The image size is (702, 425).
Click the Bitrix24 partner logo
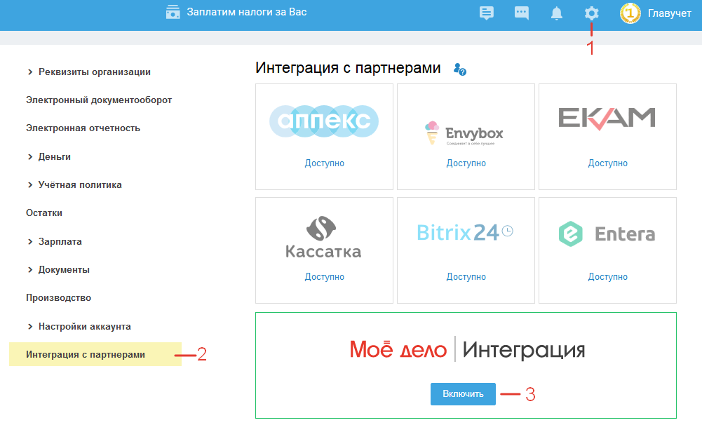tap(465, 232)
